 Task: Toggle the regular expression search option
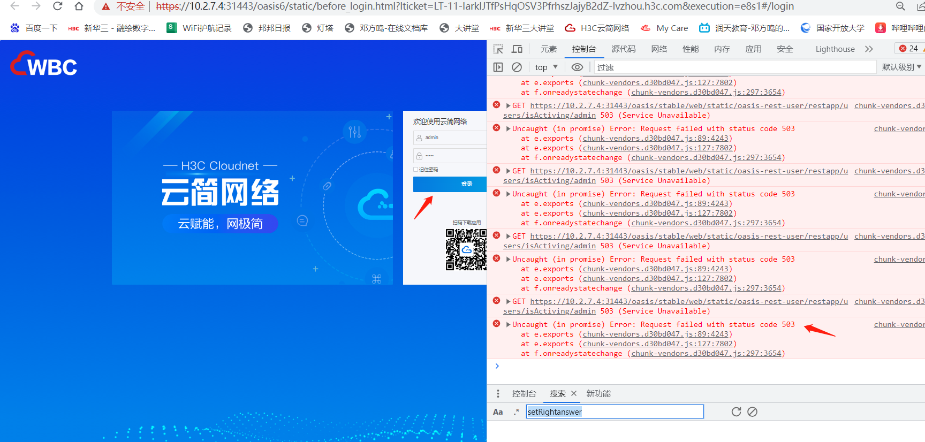517,412
